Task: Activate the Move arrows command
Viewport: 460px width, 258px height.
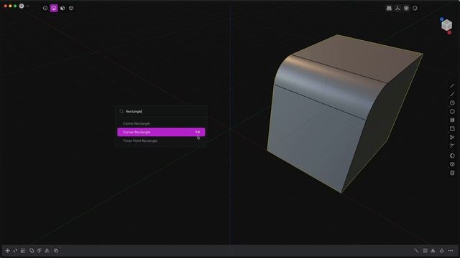Action: (x=8, y=251)
